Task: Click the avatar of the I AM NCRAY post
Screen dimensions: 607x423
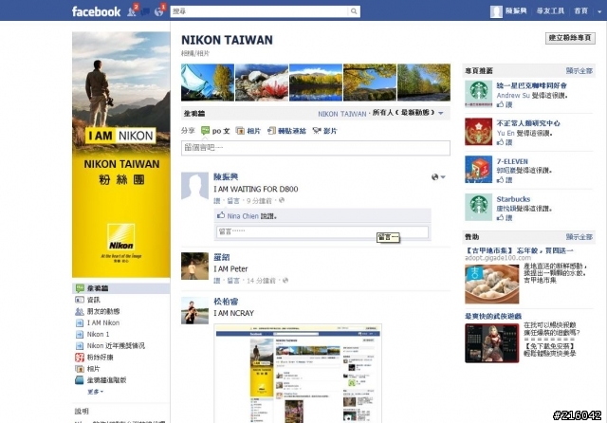Action: [x=194, y=310]
